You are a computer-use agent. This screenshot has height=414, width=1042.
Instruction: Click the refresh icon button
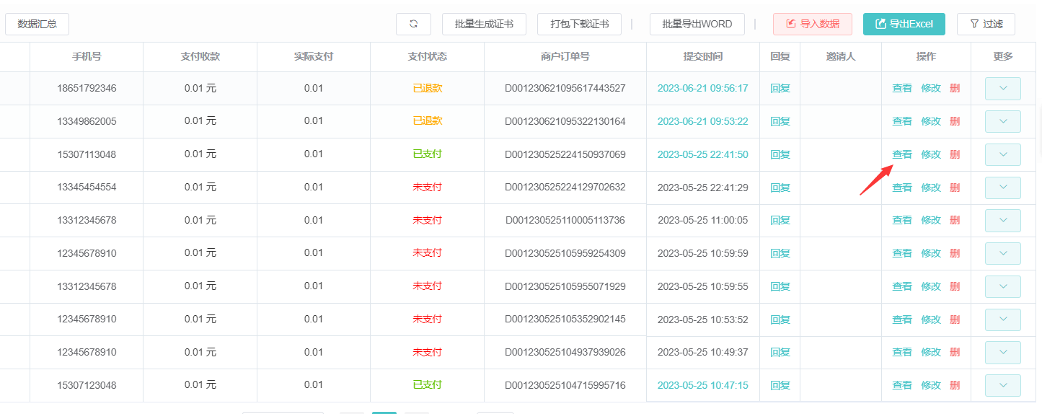coord(413,24)
